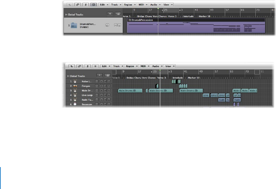This screenshot has height=189, width=276.
Task: Click the Interlude marker in lower window
Action: pyautogui.click(x=178, y=78)
